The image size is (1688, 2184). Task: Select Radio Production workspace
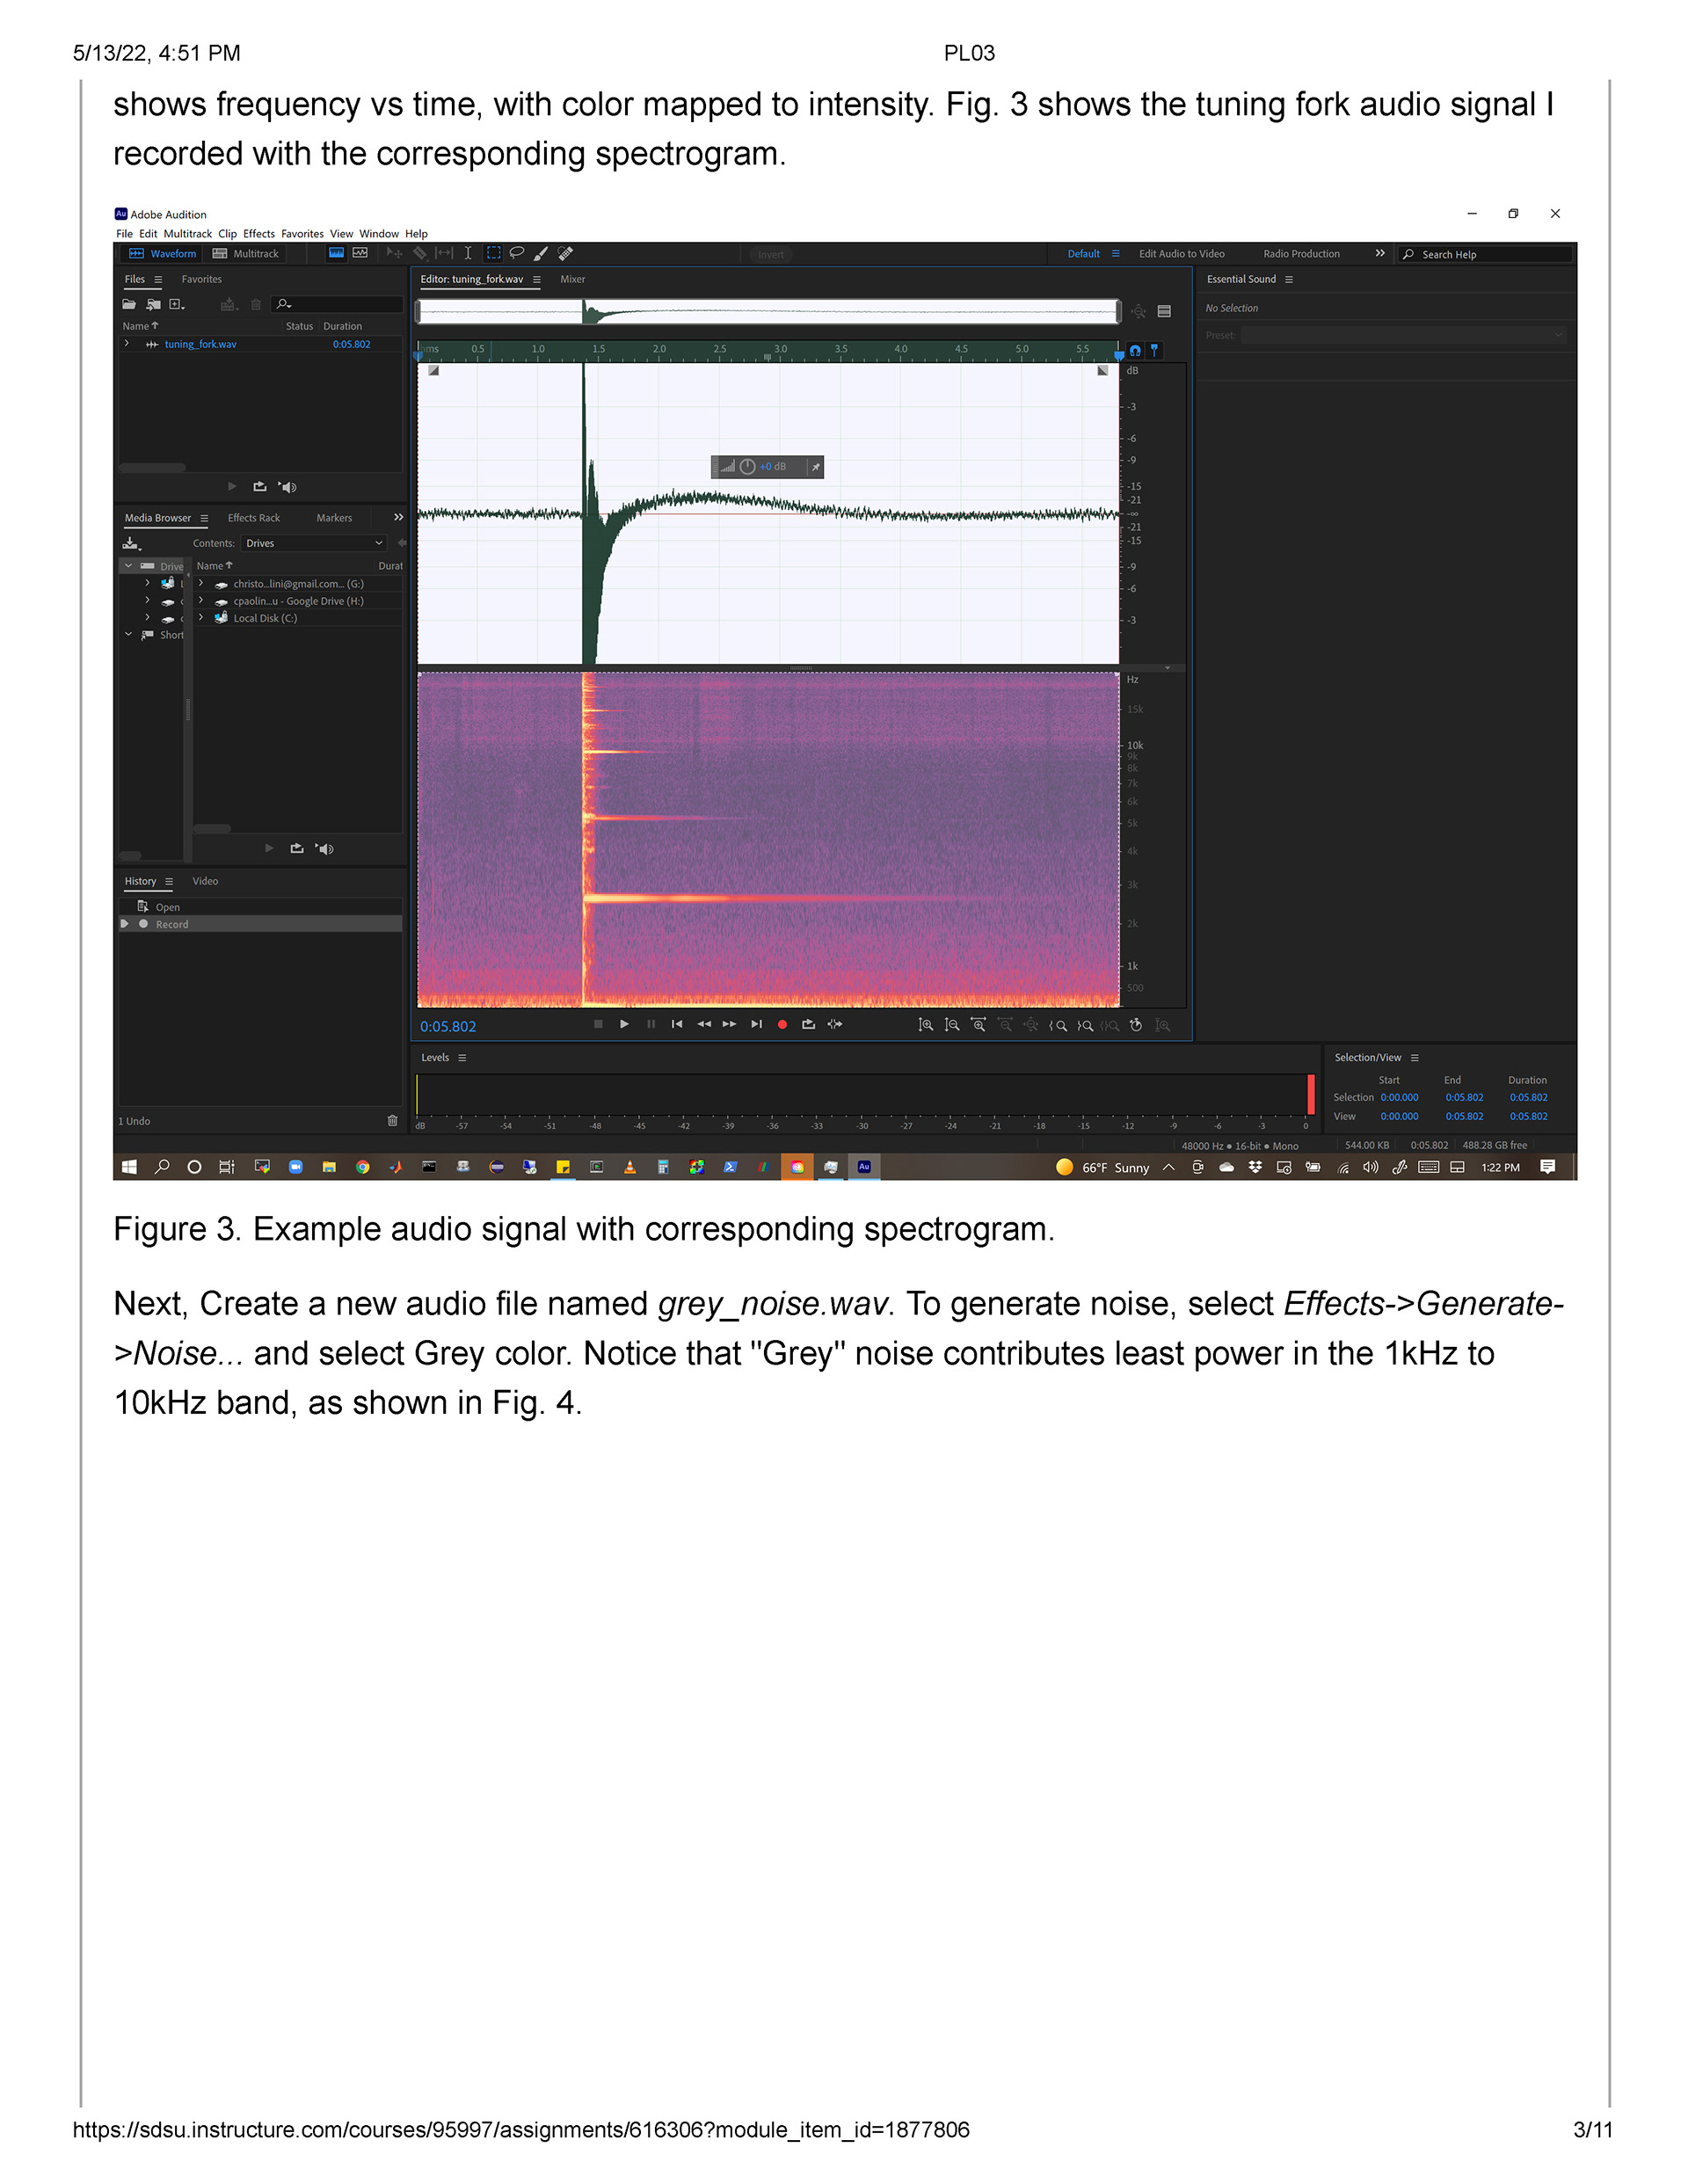(x=1301, y=254)
